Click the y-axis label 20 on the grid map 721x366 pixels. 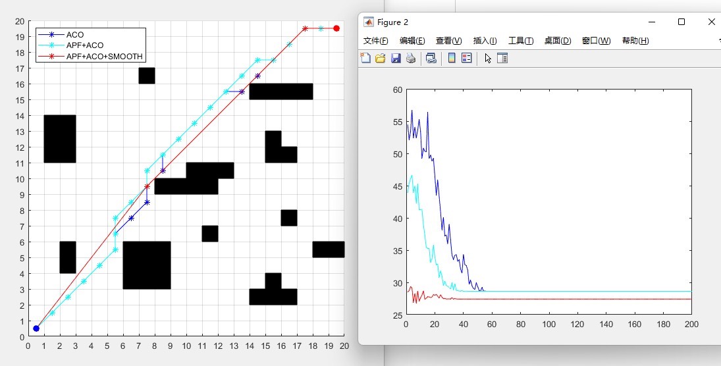(20, 21)
